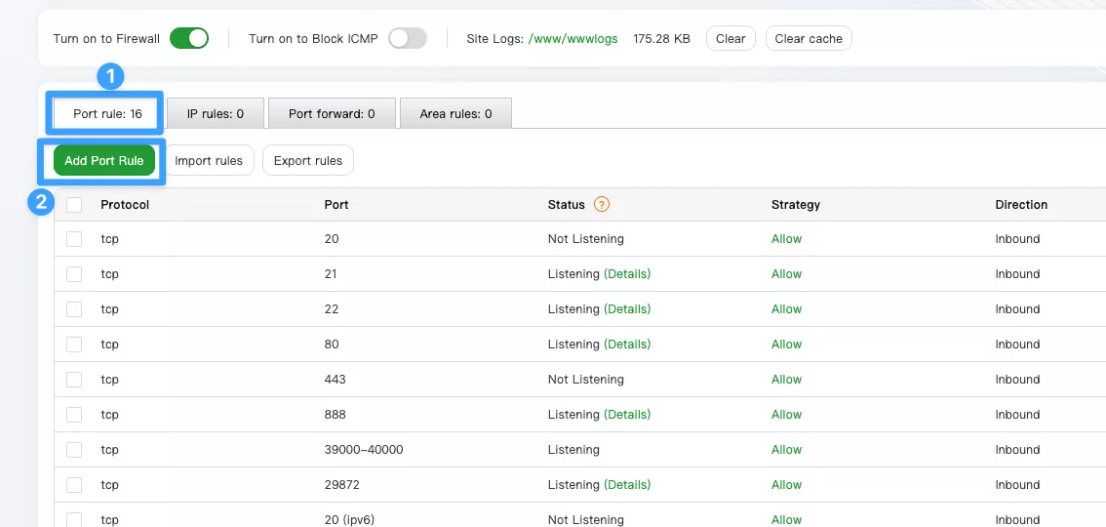
Task: Select the Port rule tab
Action: pyautogui.click(x=107, y=114)
